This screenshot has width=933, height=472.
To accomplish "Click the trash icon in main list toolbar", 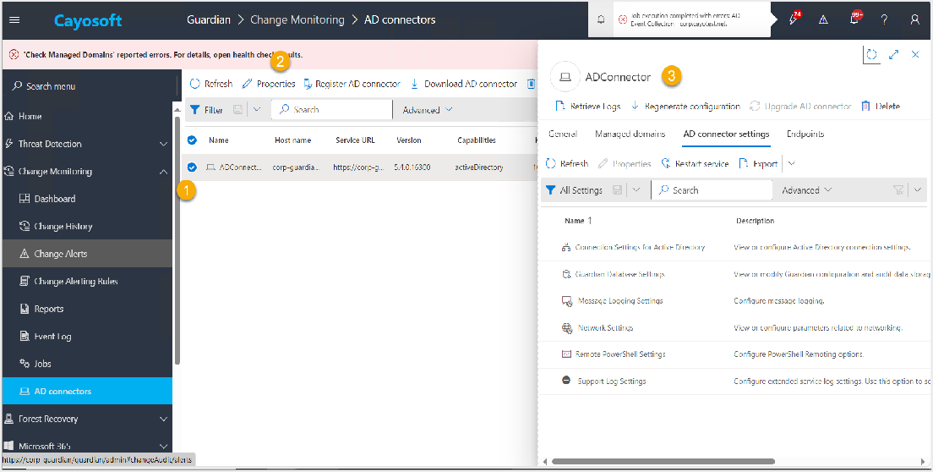I will (x=532, y=84).
